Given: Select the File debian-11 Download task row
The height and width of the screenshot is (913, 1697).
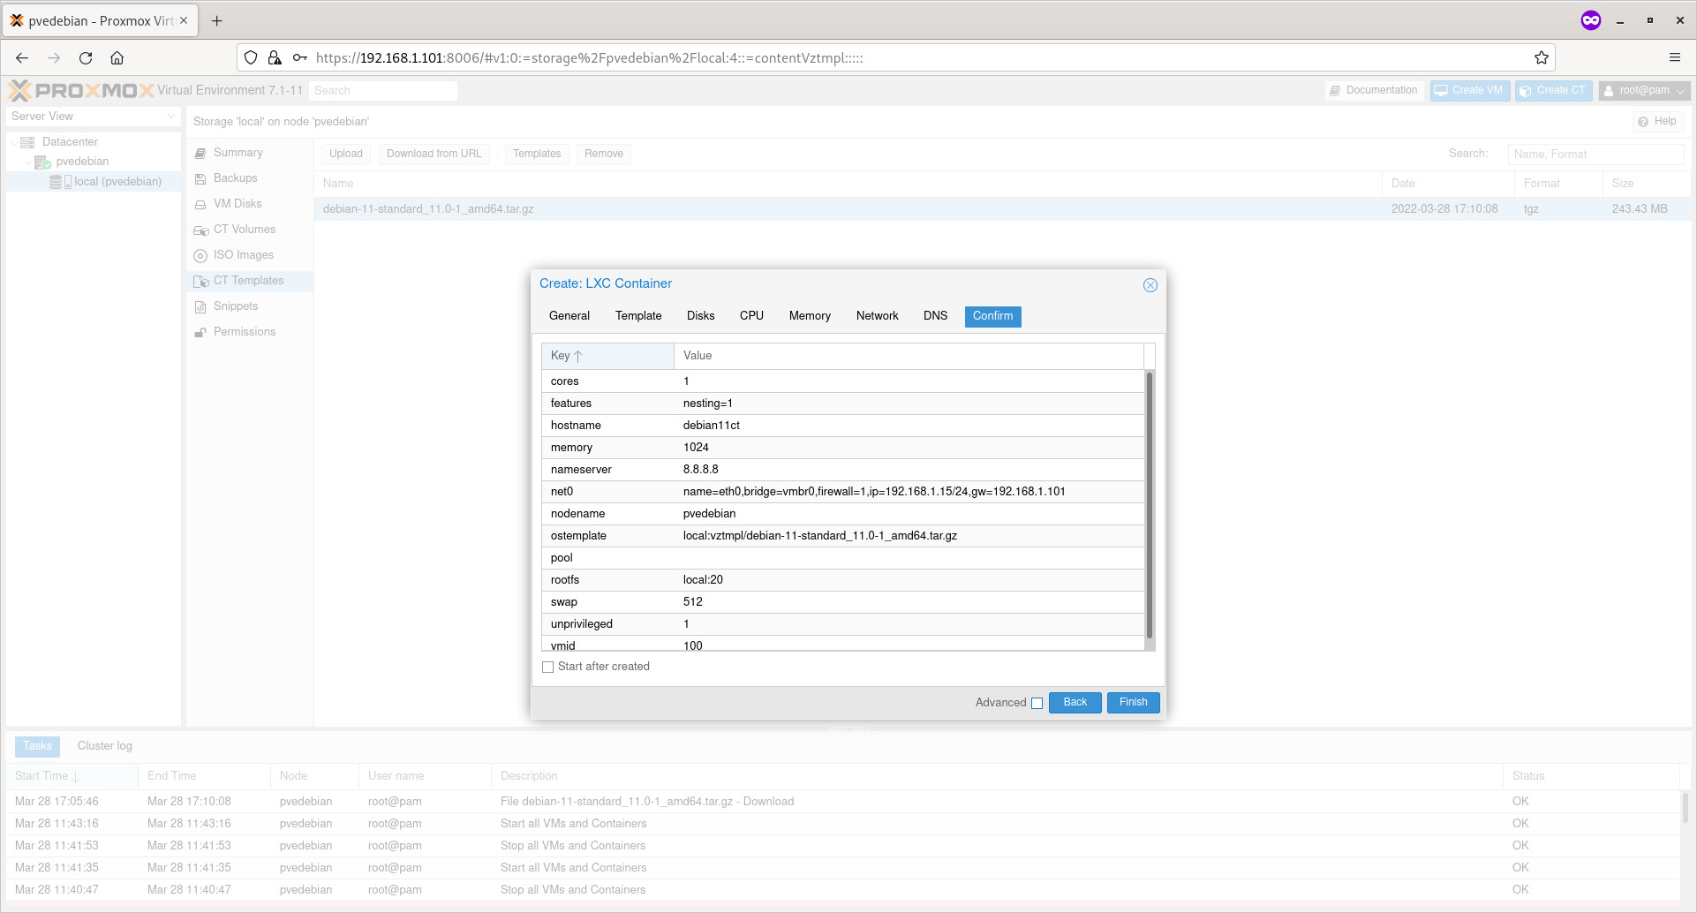Looking at the screenshot, I should coord(843,802).
